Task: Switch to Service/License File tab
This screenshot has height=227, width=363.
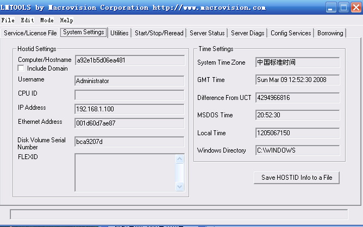Action: point(30,33)
